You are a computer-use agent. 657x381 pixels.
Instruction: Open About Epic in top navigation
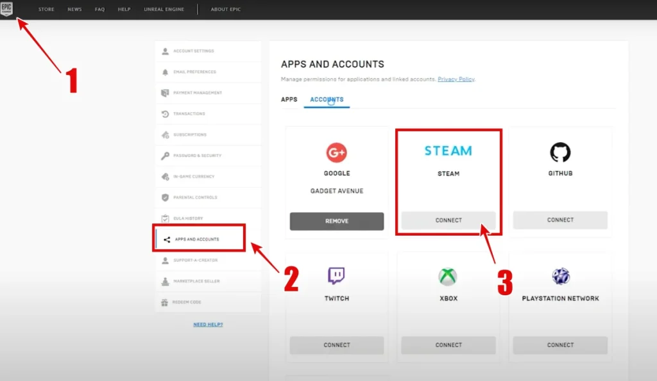tap(226, 9)
